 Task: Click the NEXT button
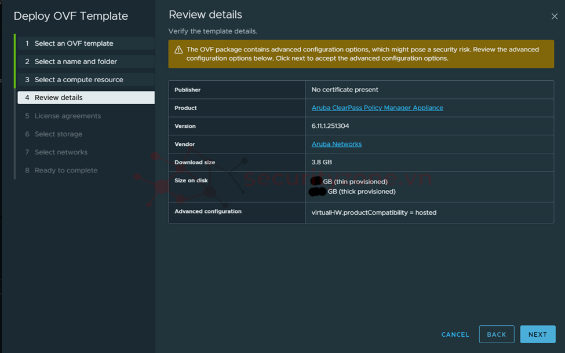(538, 334)
